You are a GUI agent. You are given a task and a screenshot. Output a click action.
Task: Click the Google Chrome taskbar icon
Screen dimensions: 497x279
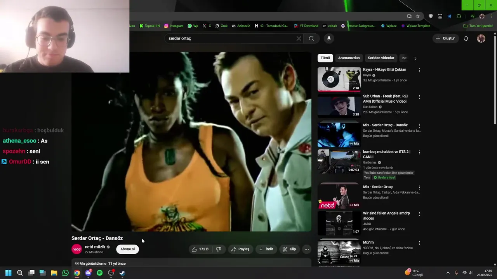pyautogui.click(x=77, y=273)
